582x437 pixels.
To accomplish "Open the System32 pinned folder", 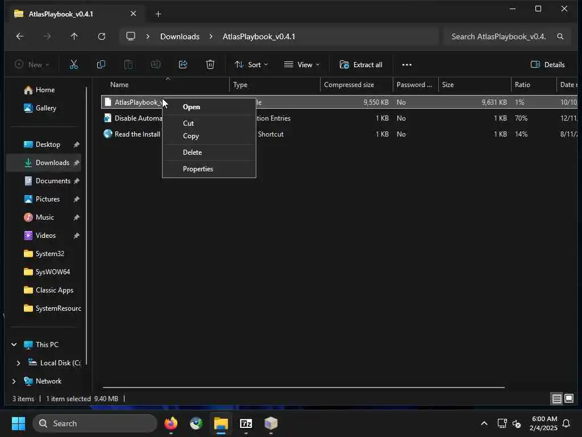I will [x=44, y=254].
